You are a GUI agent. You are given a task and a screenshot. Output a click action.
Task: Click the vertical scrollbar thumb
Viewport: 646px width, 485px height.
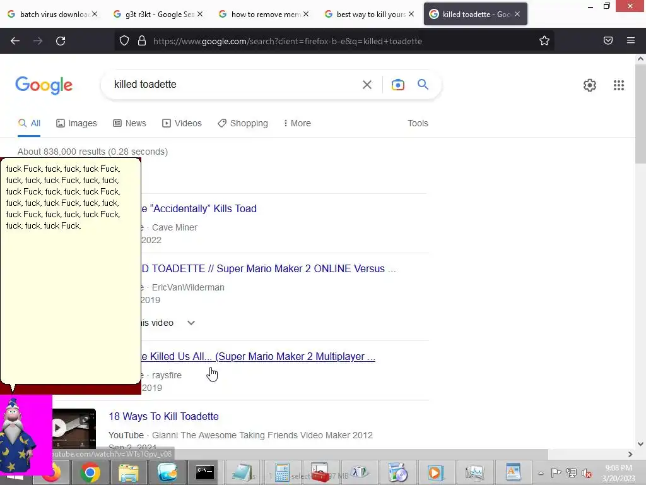[x=640, y=114]
